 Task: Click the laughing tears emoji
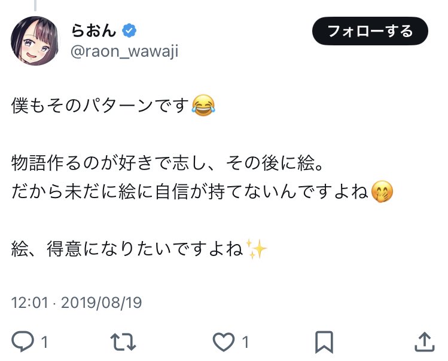tap(203, 106)
